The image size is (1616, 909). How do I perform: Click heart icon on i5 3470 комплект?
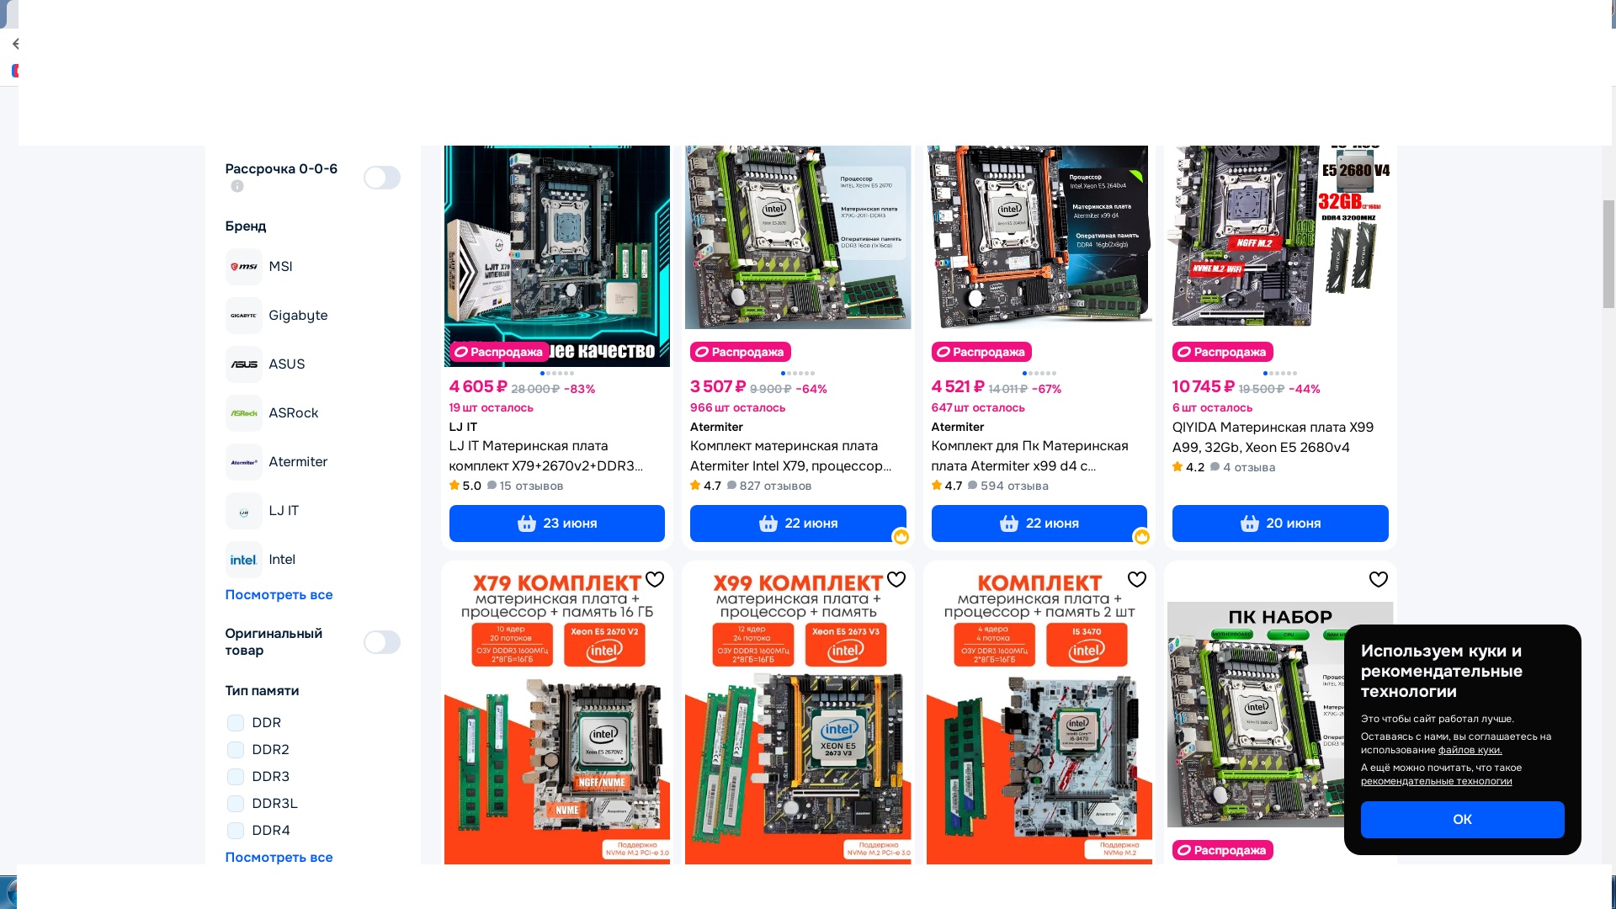(x=1137, y=579)
